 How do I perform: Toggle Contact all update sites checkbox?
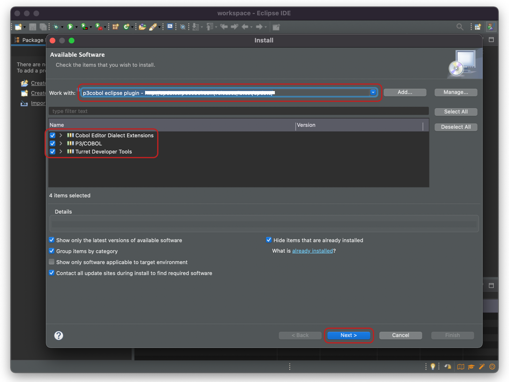pyautogui.click(x=52, y=273)
